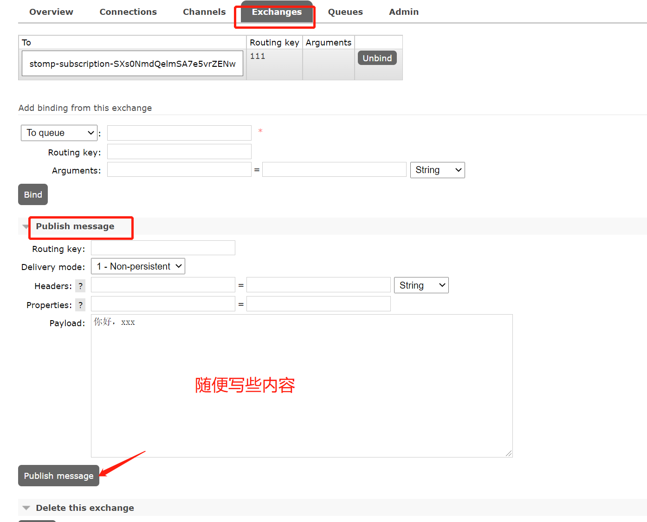Switch to the Admin tab
The width and height of the screenshot is (647, 522).
coord(404,12)
